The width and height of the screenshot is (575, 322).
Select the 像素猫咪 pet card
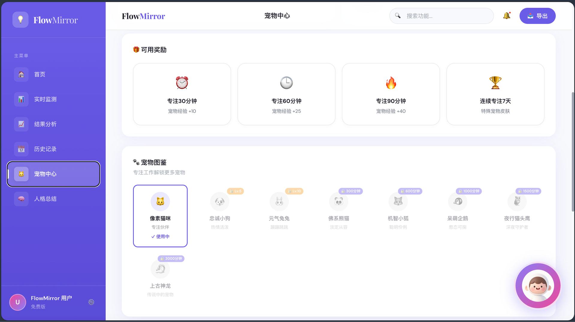[x=160, y=216]
